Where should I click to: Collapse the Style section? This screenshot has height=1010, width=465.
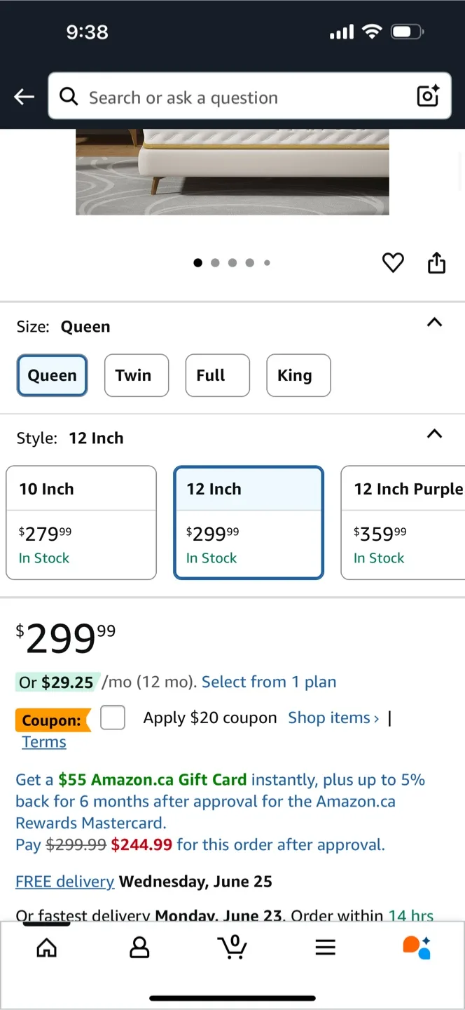pos(434,434)
